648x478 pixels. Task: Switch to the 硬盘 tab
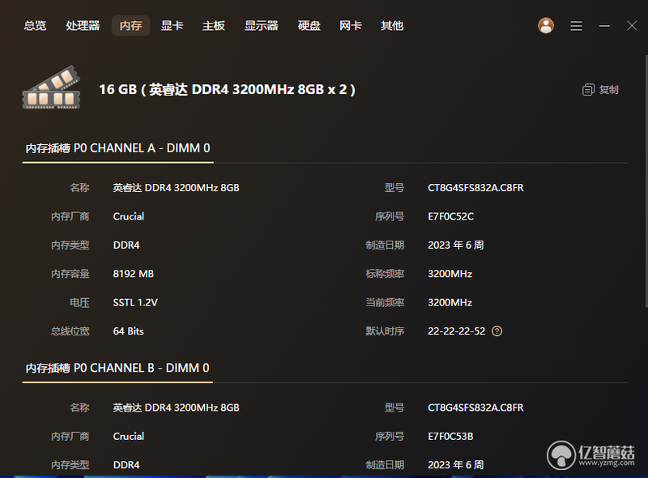pyautogui.click(x=309, y=26)
